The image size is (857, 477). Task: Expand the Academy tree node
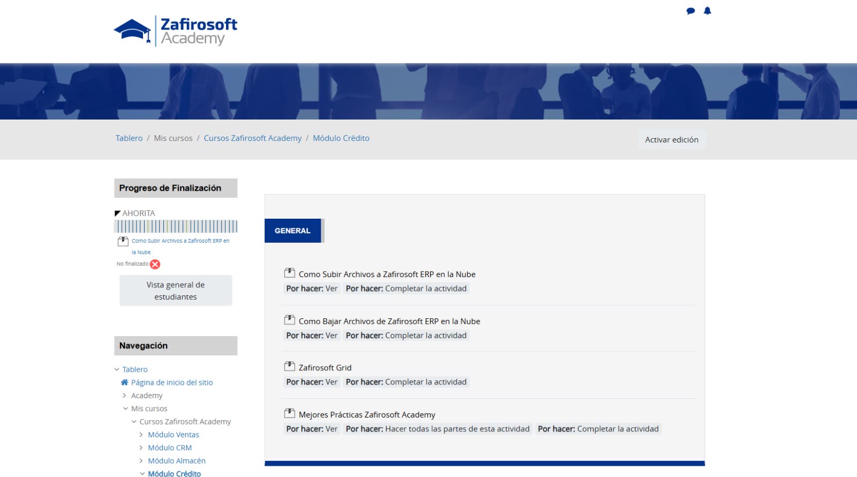[x=125, y=396]
